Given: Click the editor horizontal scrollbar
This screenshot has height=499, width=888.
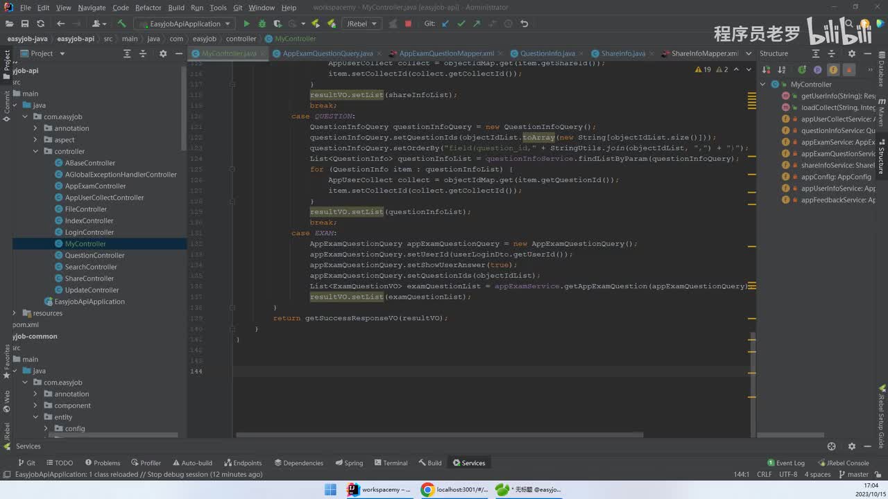Looking at the screenshot, I should pos(440,435).
